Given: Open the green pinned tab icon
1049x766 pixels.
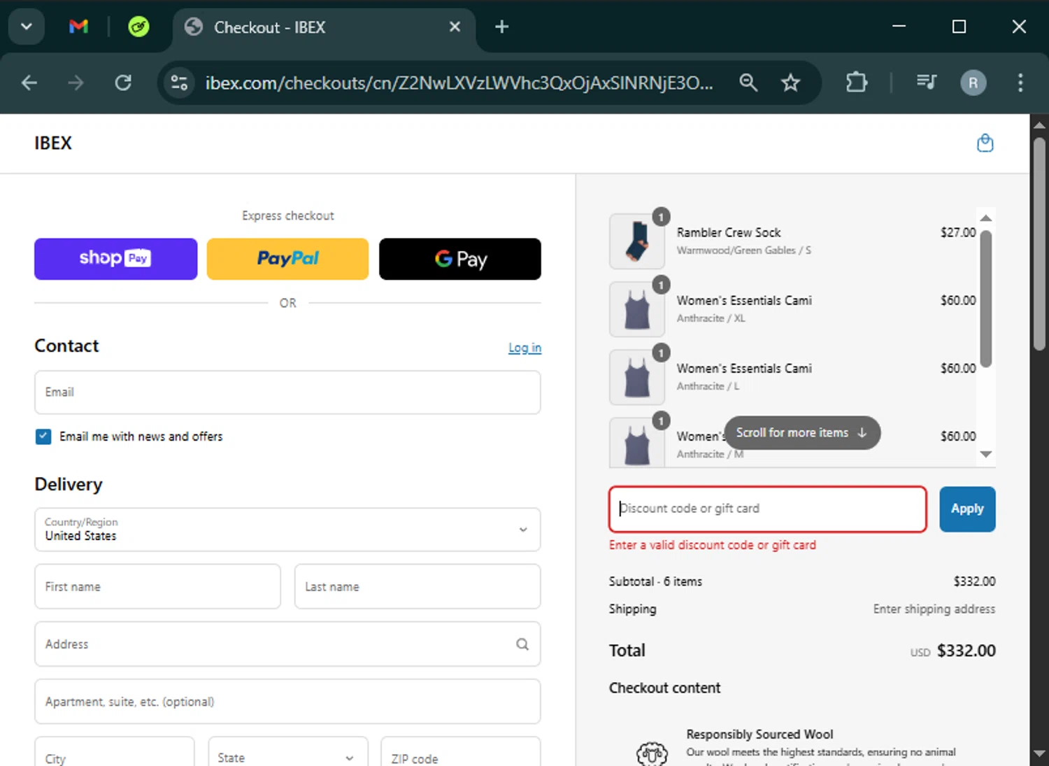Looking at the screenshot, I should point(138,27).
